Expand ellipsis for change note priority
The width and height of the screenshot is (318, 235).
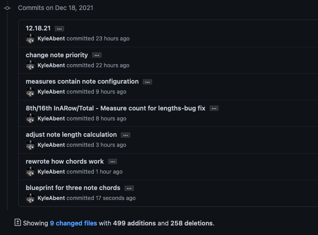pyautogui.click(x=97, y=55)
